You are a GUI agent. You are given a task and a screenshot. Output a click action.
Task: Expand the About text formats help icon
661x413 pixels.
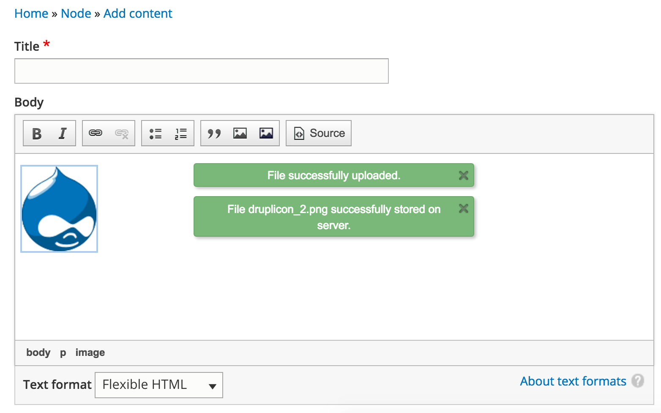pos(638,381)
